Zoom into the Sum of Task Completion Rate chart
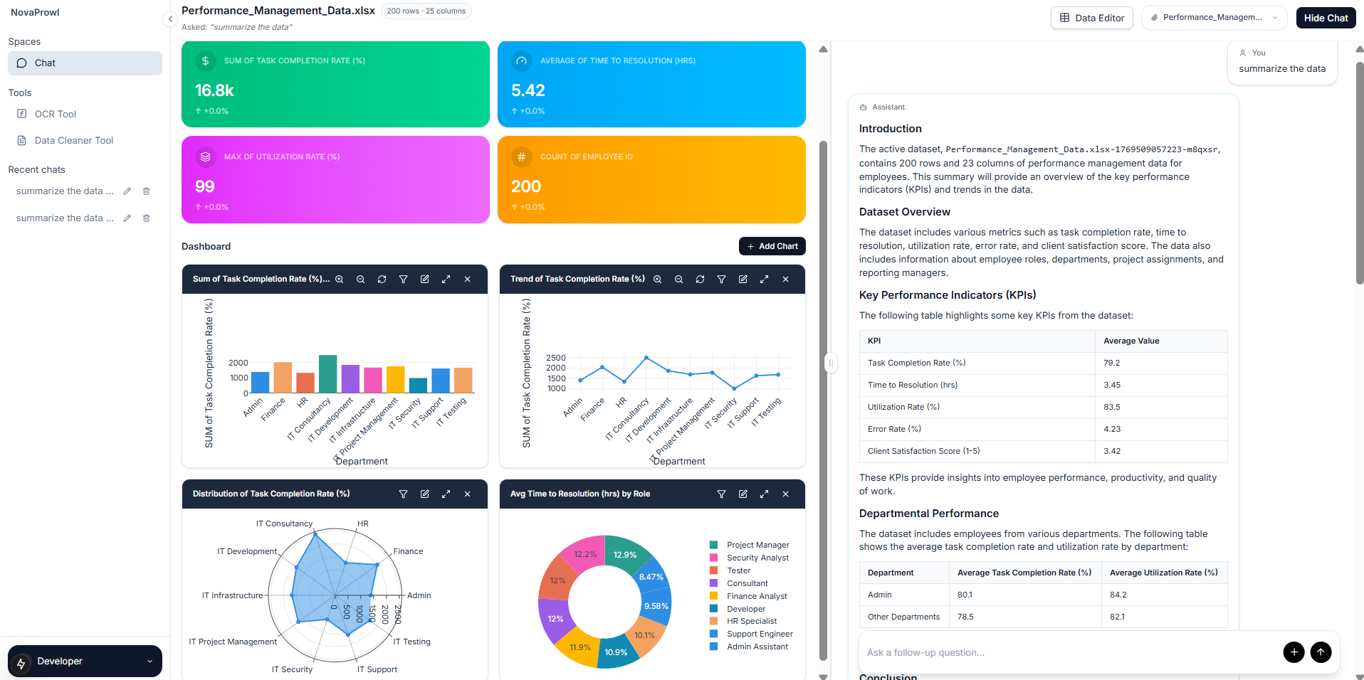 point(340,279)
